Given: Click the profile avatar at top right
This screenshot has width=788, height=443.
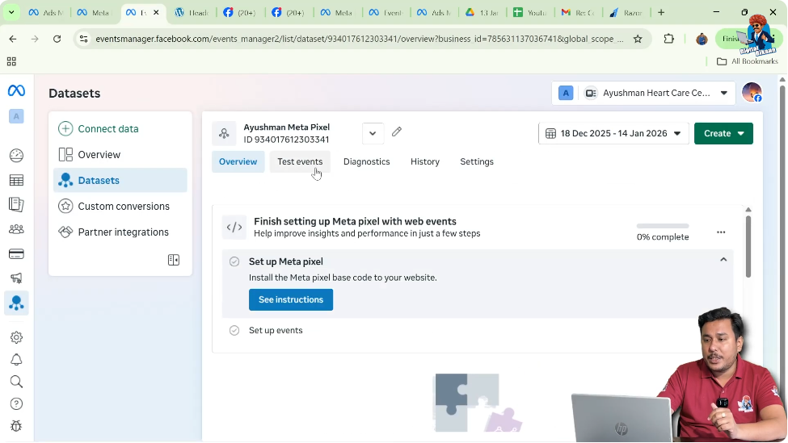Looking at the screenshot, I should [x=752, y=93].
